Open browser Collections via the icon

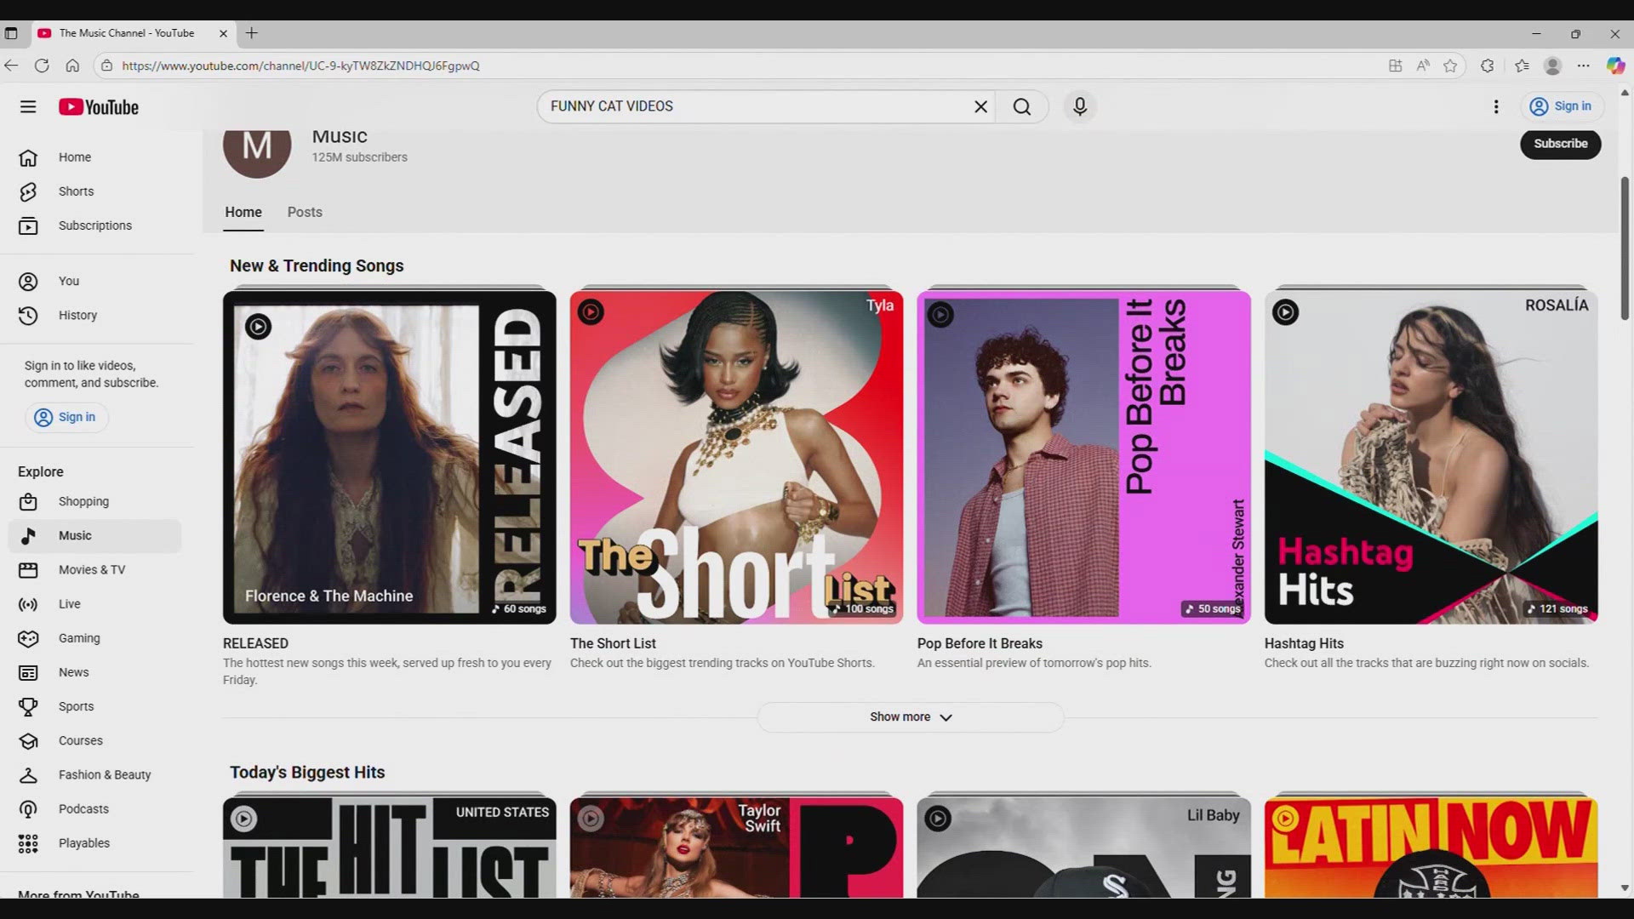coord(1523,66)
